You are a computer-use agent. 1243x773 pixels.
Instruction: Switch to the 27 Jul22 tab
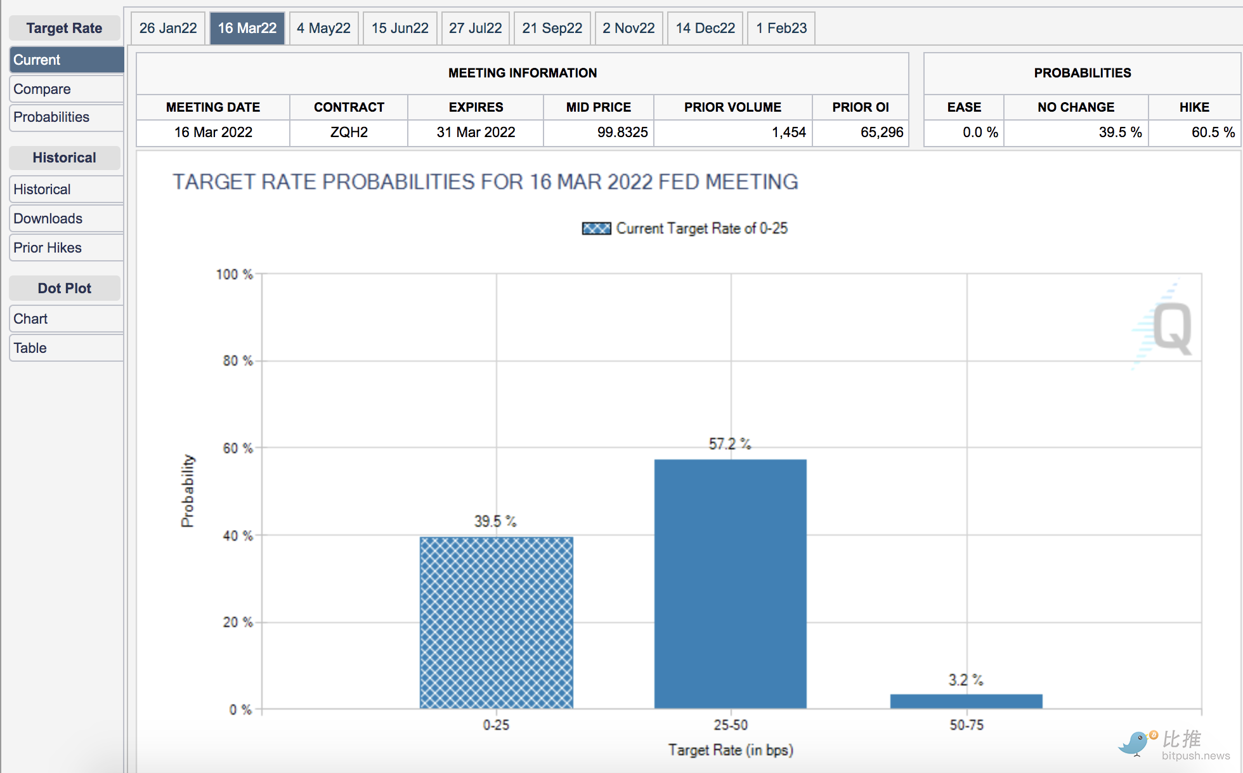click(476, 28)
